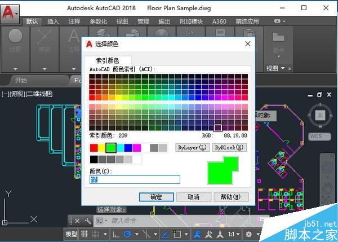The image size is (338, 242).
Task: Open the steering wheel navigation tool
Action: 328,168
